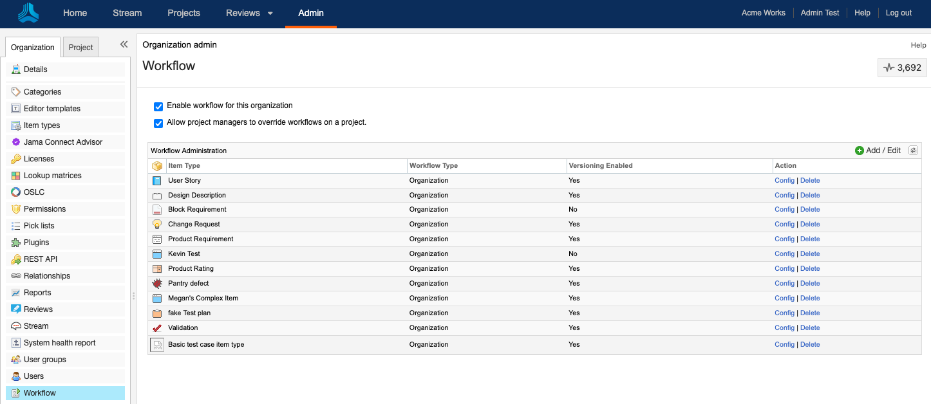Screen dimensions: 931x404
Task: Open the Reviews dropdown in the top navigation
Action: (249, 13)
